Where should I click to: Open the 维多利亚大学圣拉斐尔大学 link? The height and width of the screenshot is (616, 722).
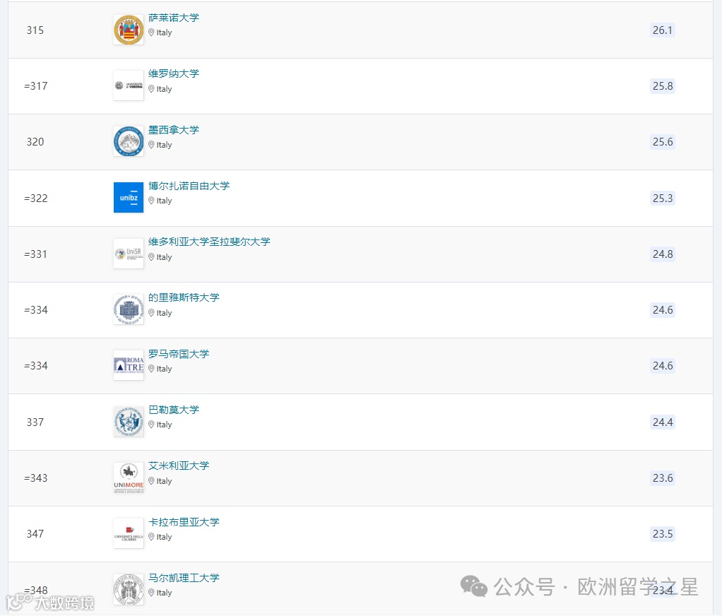pos(209,242)
